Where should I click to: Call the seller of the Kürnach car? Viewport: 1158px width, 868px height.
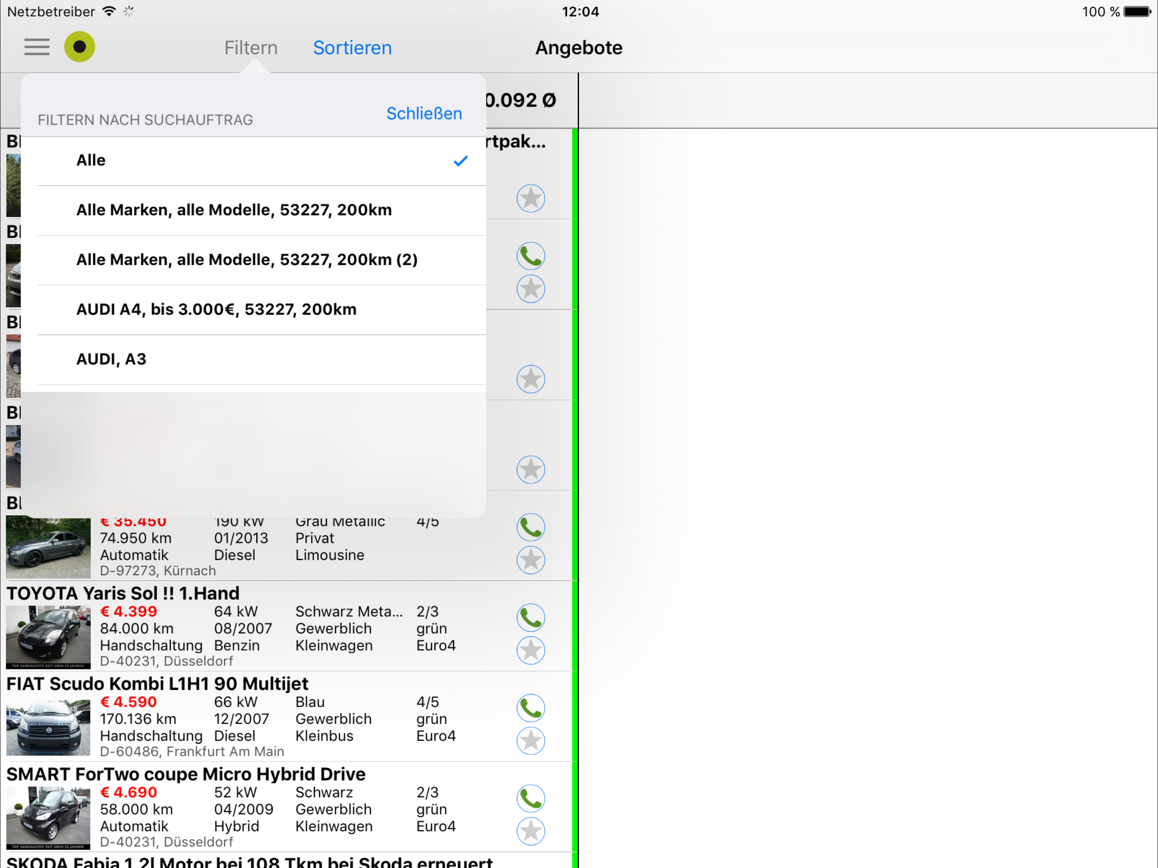tap(531, 527)
